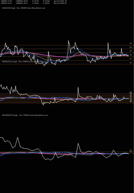This screenshot has height=193, width=134.
Task: Click the 200EMA value readout
Action: tap(23, 3)
